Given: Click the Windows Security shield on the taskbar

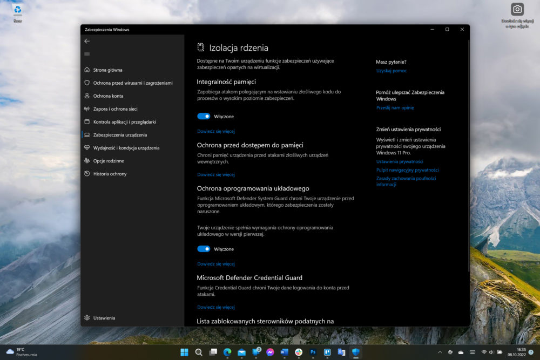Looking at the screenshot, I should pyautogui.click(x=356, y=352).
